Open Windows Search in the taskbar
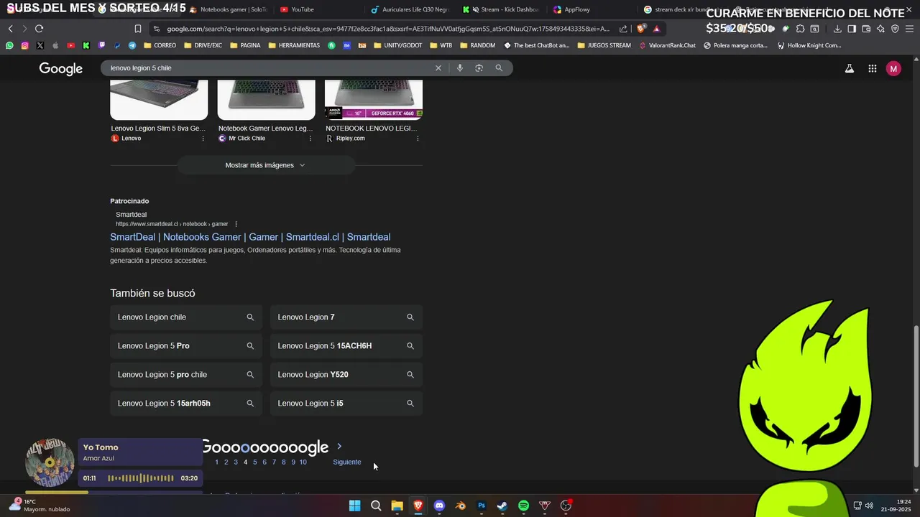This screenshot has height=517, width=920. point(376,506)
